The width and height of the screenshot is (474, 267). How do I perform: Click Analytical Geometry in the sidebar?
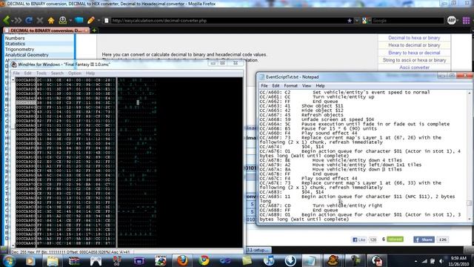pyautogui.click(x=27, y=55)
